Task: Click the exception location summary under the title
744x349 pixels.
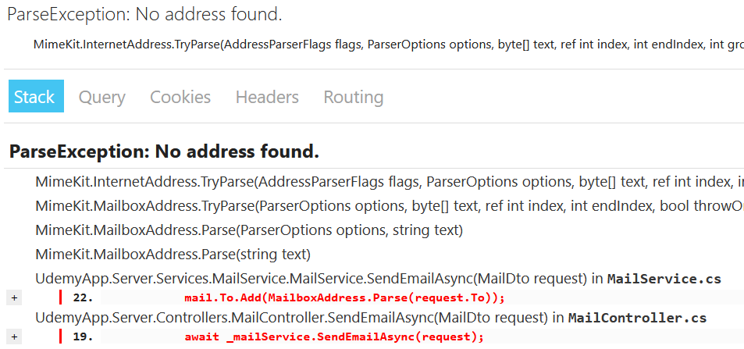Action: coord(388,45)
